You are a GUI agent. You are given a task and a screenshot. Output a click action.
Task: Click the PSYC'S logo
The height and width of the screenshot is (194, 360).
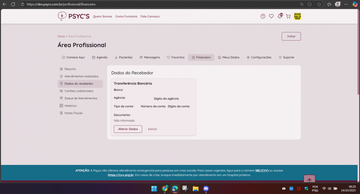coord(73,16)
